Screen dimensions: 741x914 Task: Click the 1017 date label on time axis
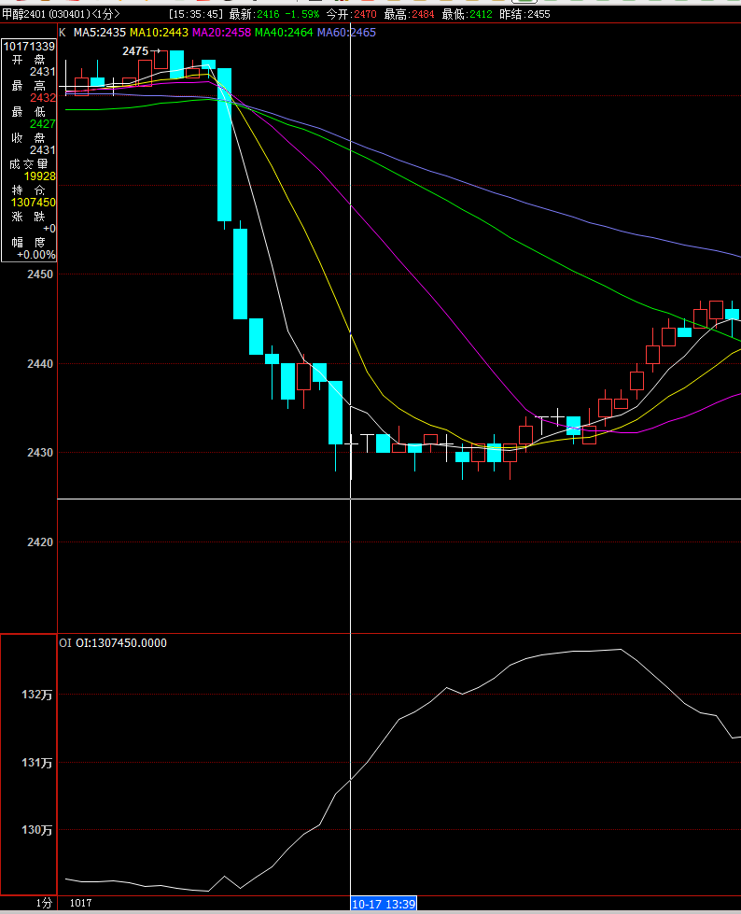coord(80,903)
